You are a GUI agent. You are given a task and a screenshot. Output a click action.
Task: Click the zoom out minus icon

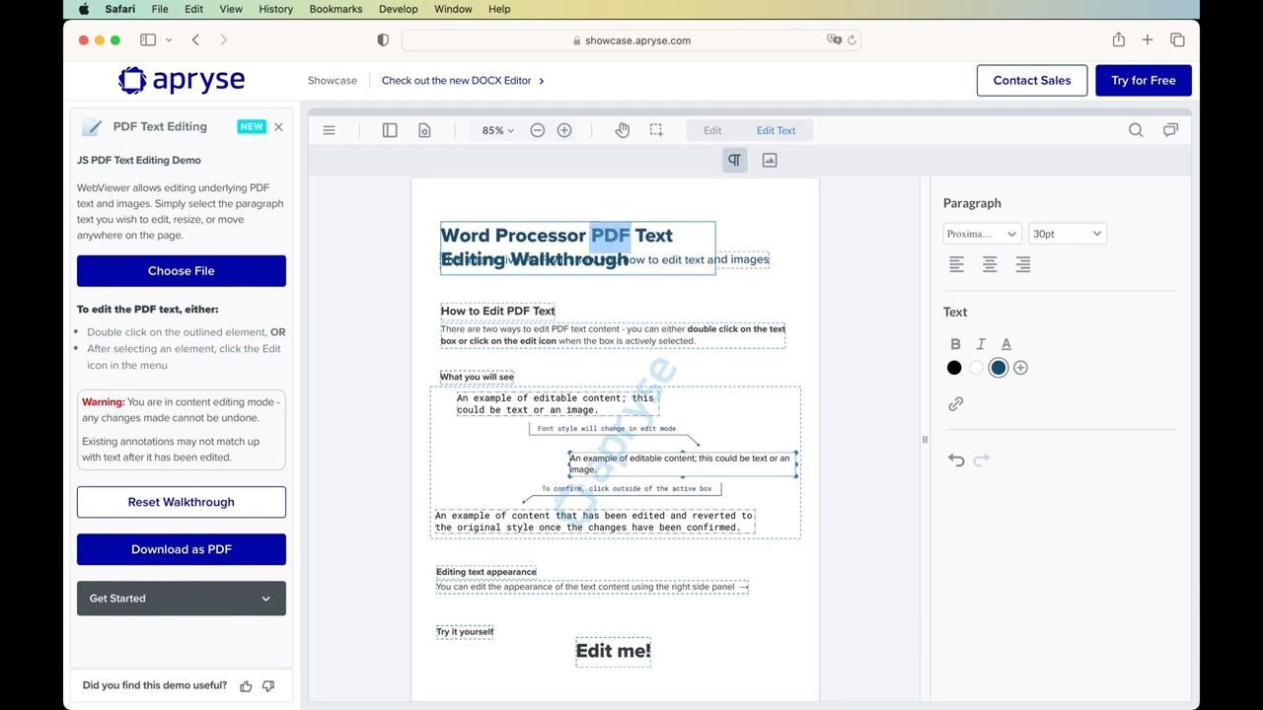[x=537, y=130]
